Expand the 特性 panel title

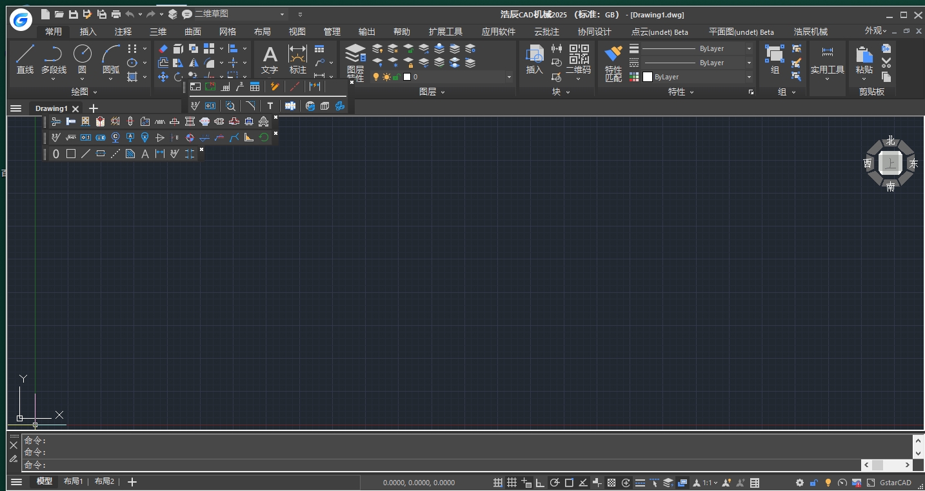pyautogui.click(x=681, y=92)
